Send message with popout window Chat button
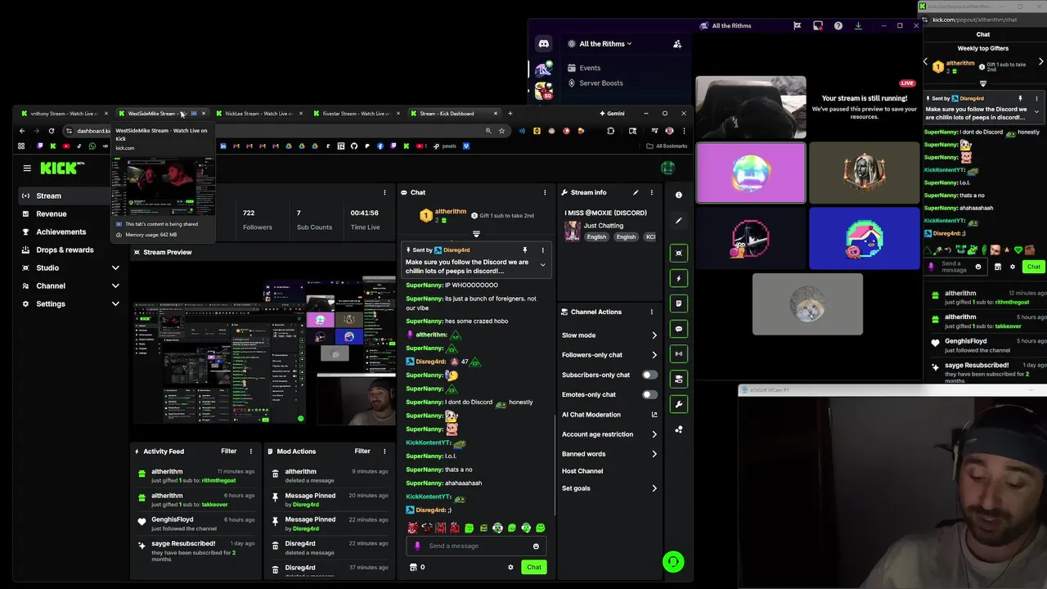Screen dimensions: 1047x589 pyautogui.click(x=1034, y=267)
